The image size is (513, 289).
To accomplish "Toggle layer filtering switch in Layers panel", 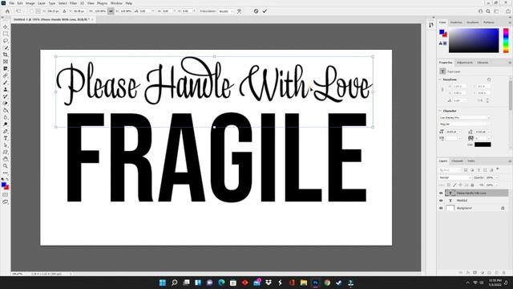I will pyautogui.click(x=498, y=169).
